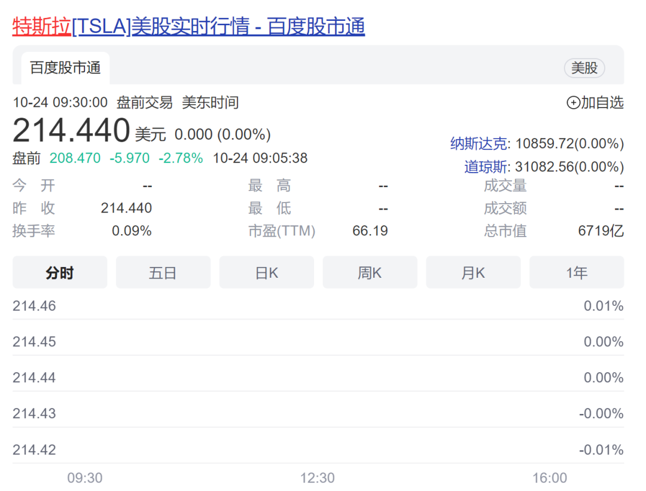Viewport: 646px width, 491px height.
Task: Select the 百度股市通 tab
Action: [x=66, y=68]
